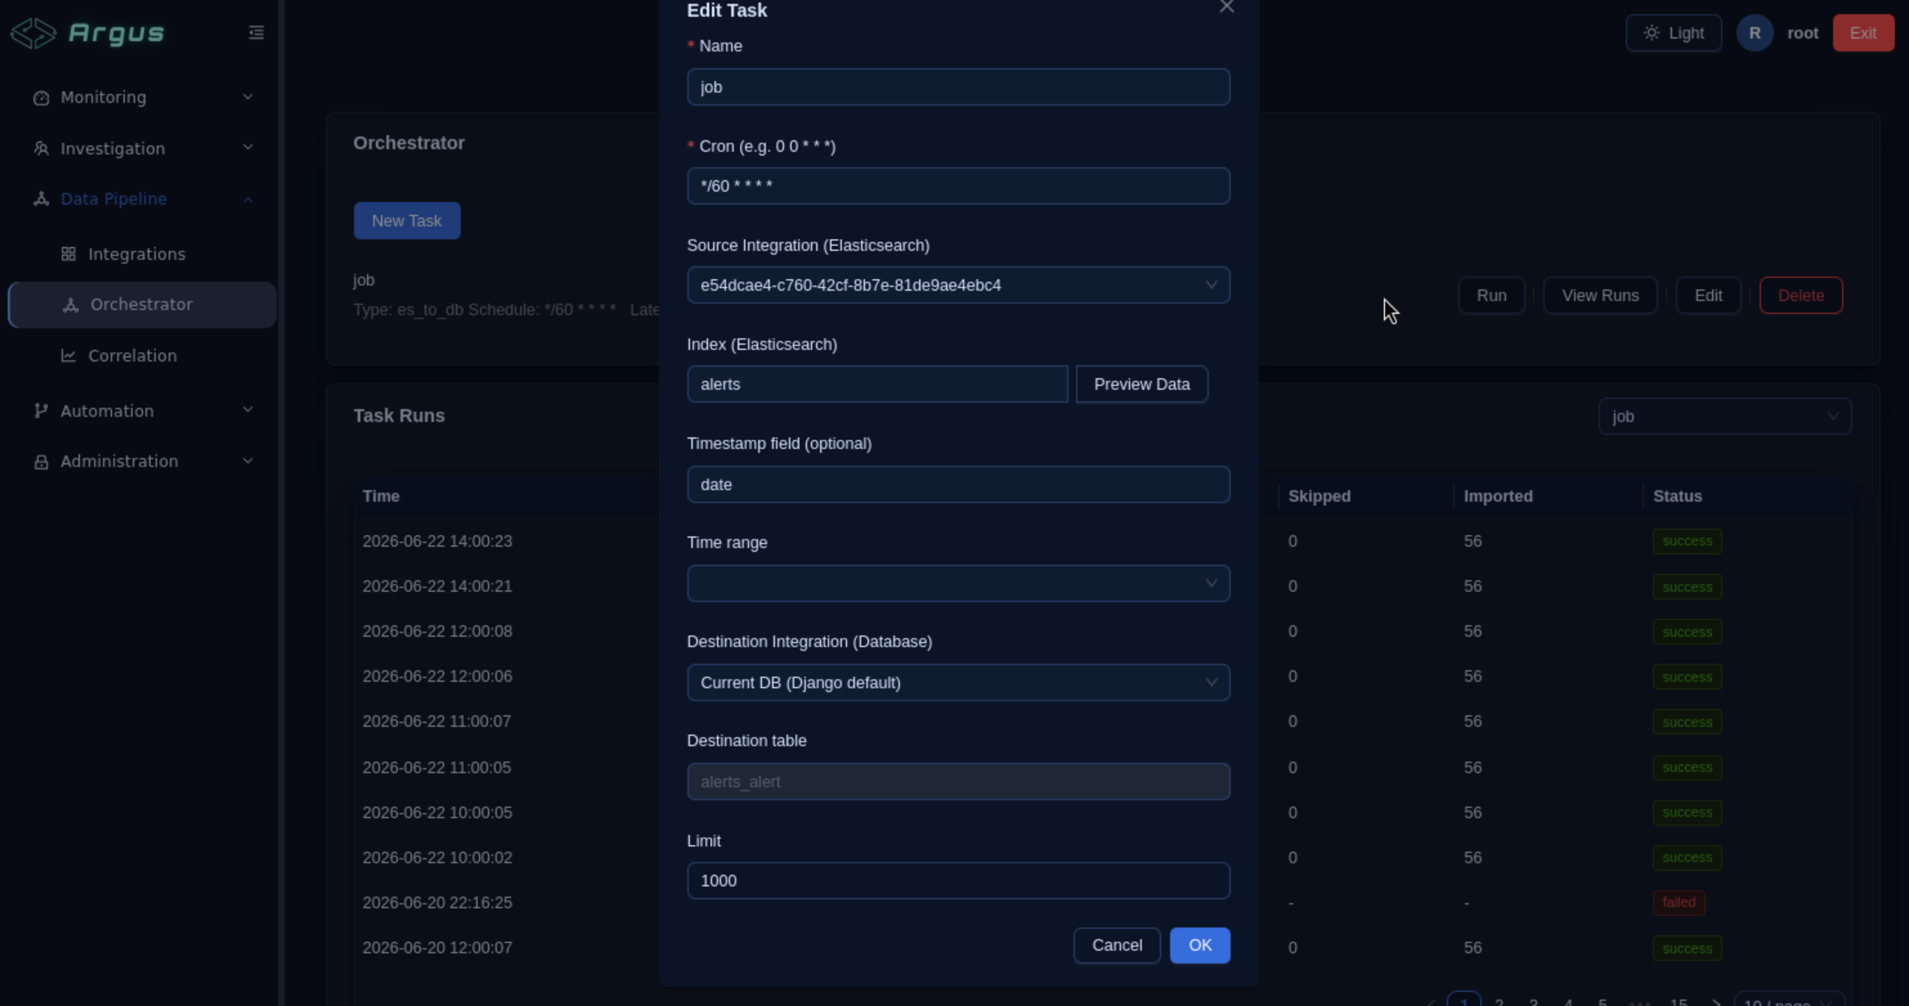Viewport: 1909px width, 1006px height.
Task: Click run time 2026-06-20 12:00:07
Action: (437, 948)
